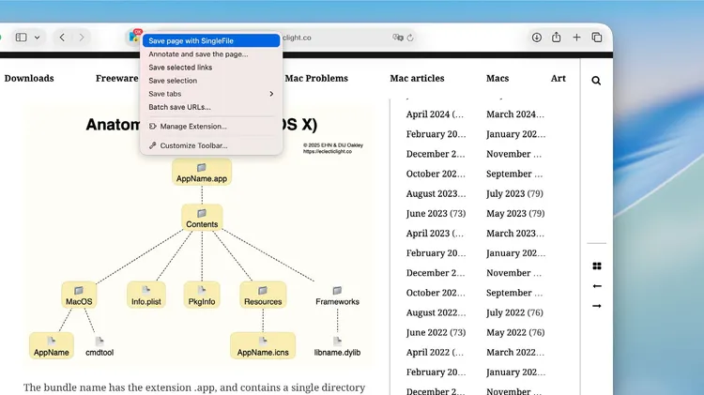Click the Share button in toolbar
Viewport: 704px width, 395px height.
(557, 38)
